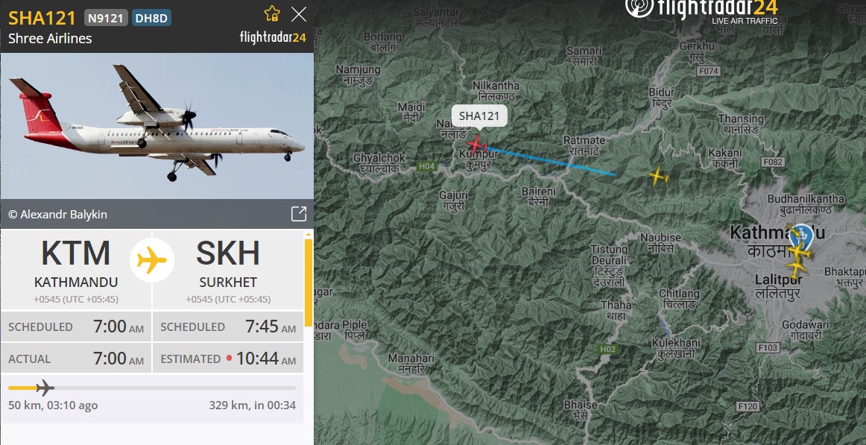
Task: Close the SHA121 flight details panel
Action: click(299, 14)
